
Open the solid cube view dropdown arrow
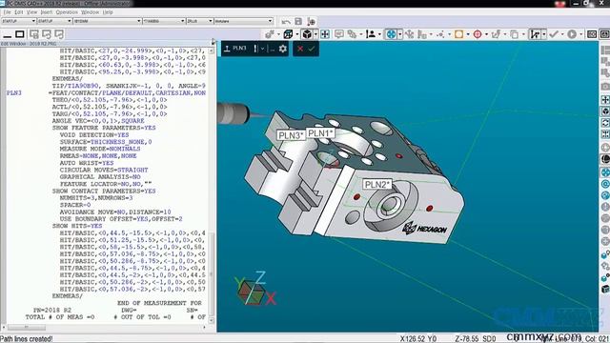(315, 34)
